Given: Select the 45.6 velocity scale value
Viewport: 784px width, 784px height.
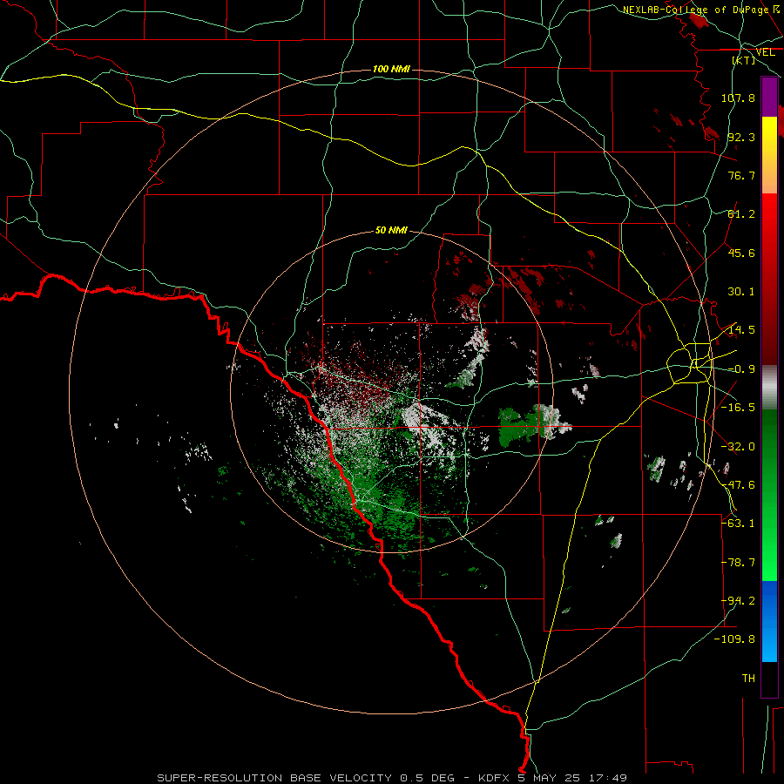Looking at the screenshot, I should point(741,253).
